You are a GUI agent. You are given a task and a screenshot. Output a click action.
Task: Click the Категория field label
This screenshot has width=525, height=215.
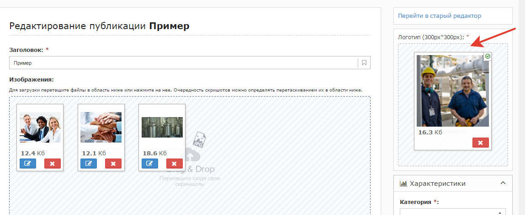pyautogui.click(x=419, y=202)
